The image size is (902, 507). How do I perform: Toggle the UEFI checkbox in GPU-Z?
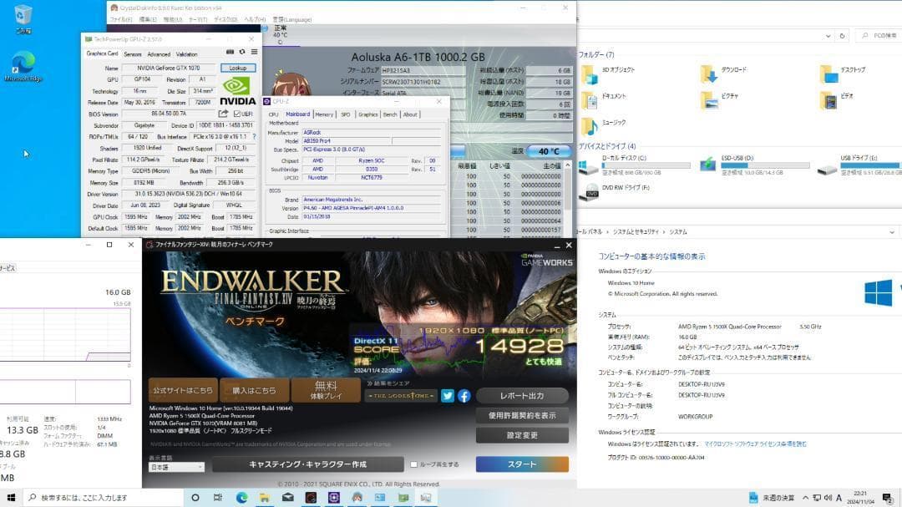coord(237,114)
